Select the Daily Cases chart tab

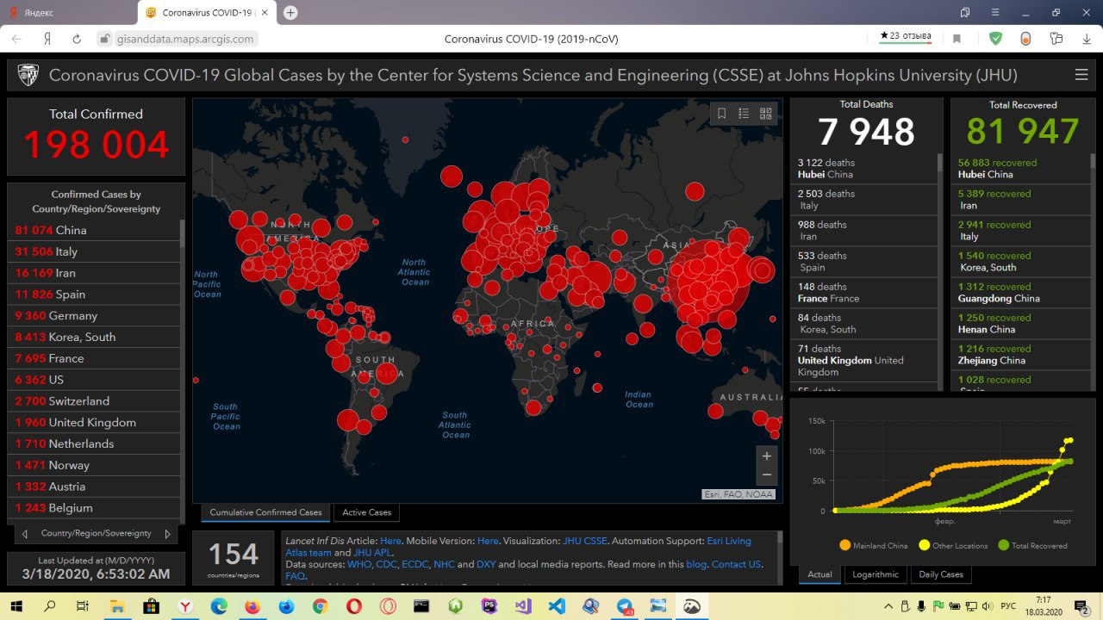click(941, 574)
